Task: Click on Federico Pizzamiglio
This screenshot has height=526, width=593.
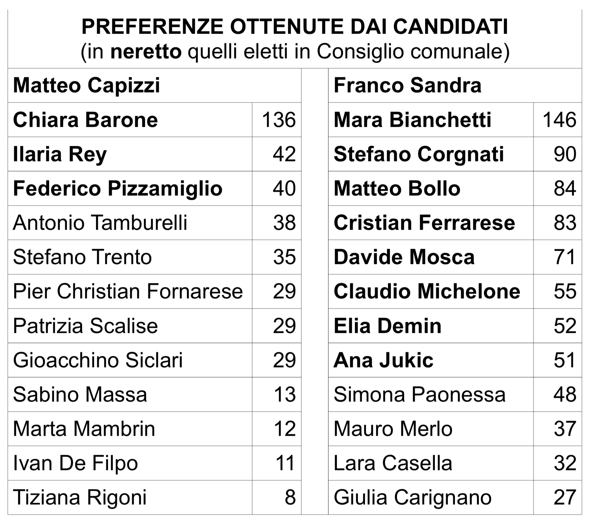Action: pos(118,188)
